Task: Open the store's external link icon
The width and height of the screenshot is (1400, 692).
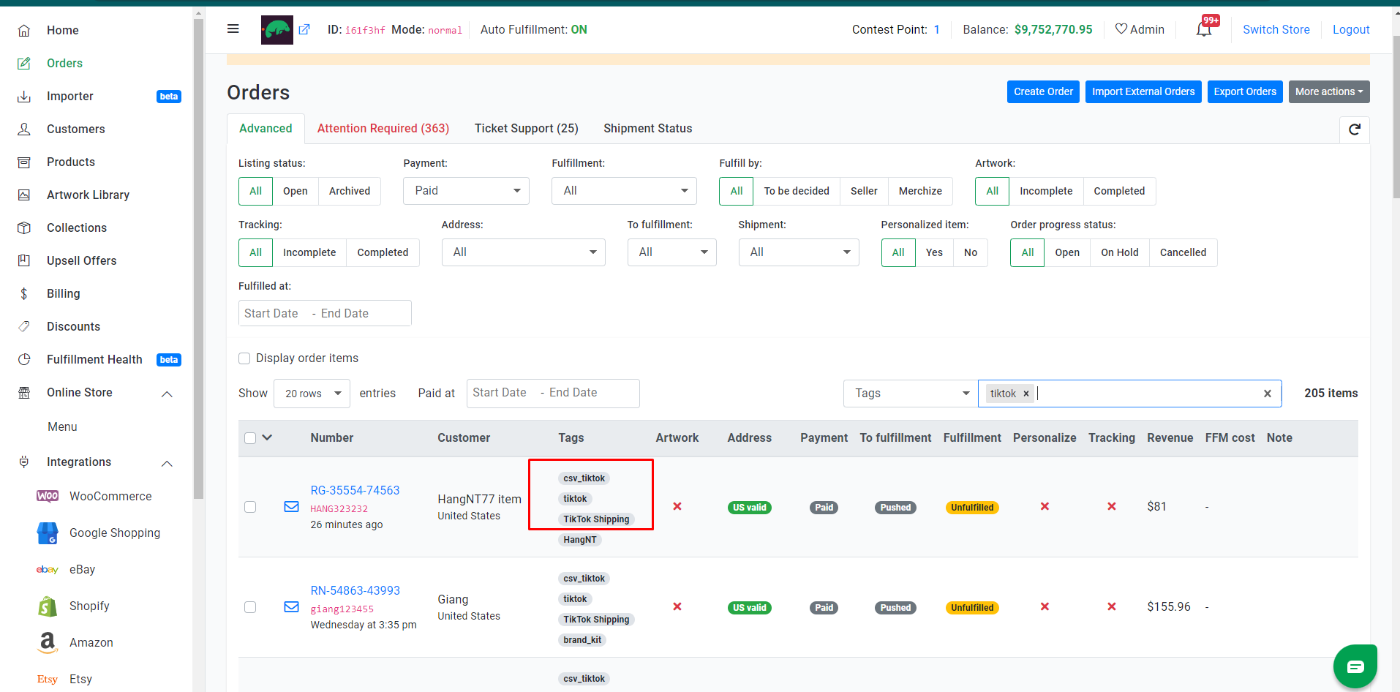Action: point(304,30)
